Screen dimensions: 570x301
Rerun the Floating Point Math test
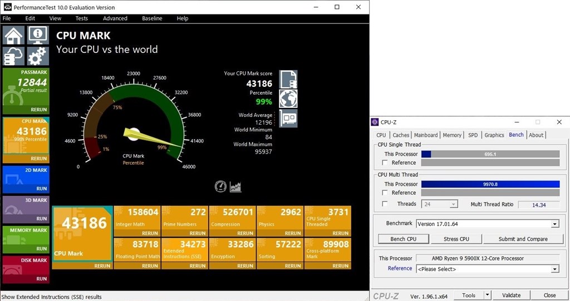coord(150,266)
